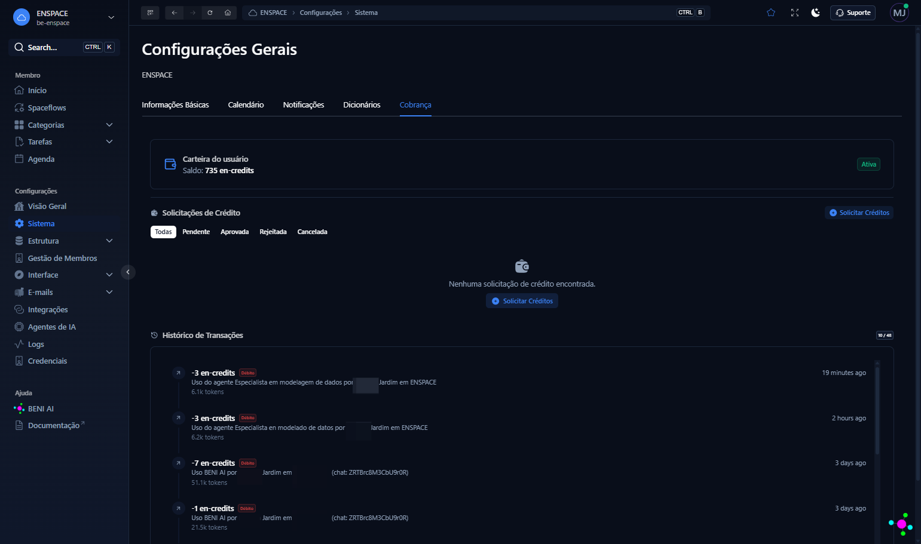
Task: Click Solicitar Créditos under empty message
Action: (522, 301)
